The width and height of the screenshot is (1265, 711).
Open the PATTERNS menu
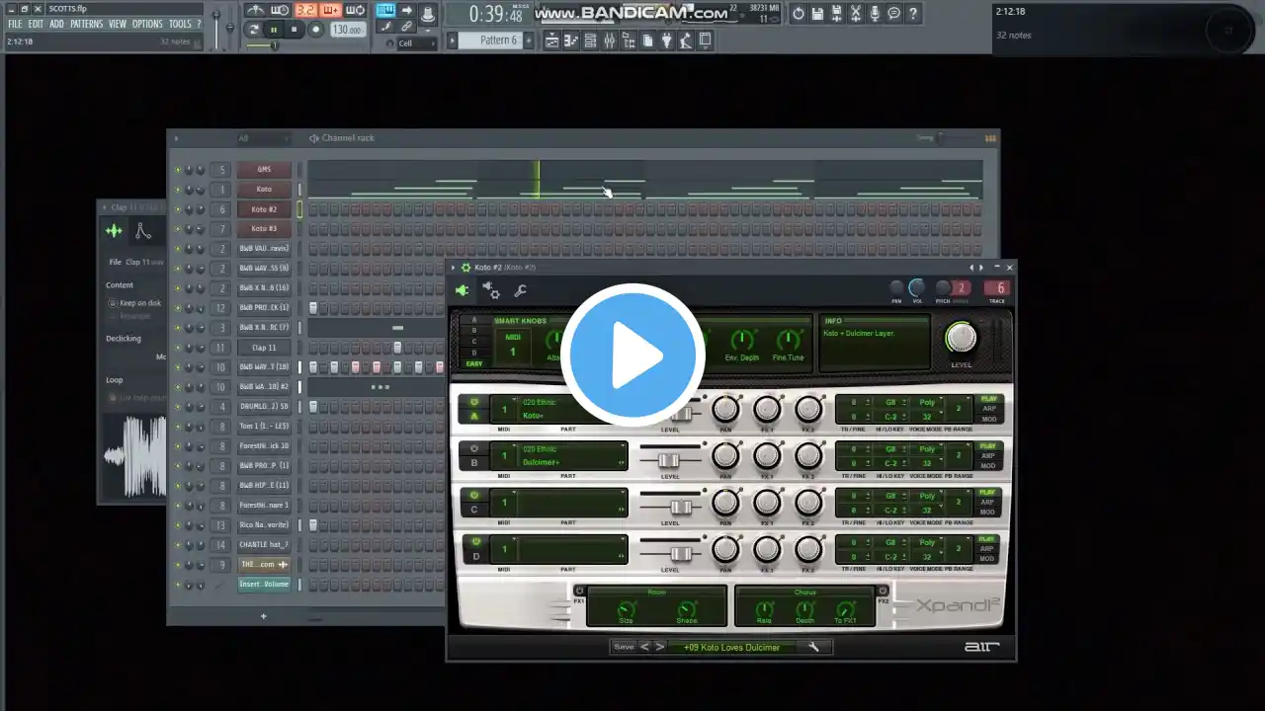[x=86, y=24]
